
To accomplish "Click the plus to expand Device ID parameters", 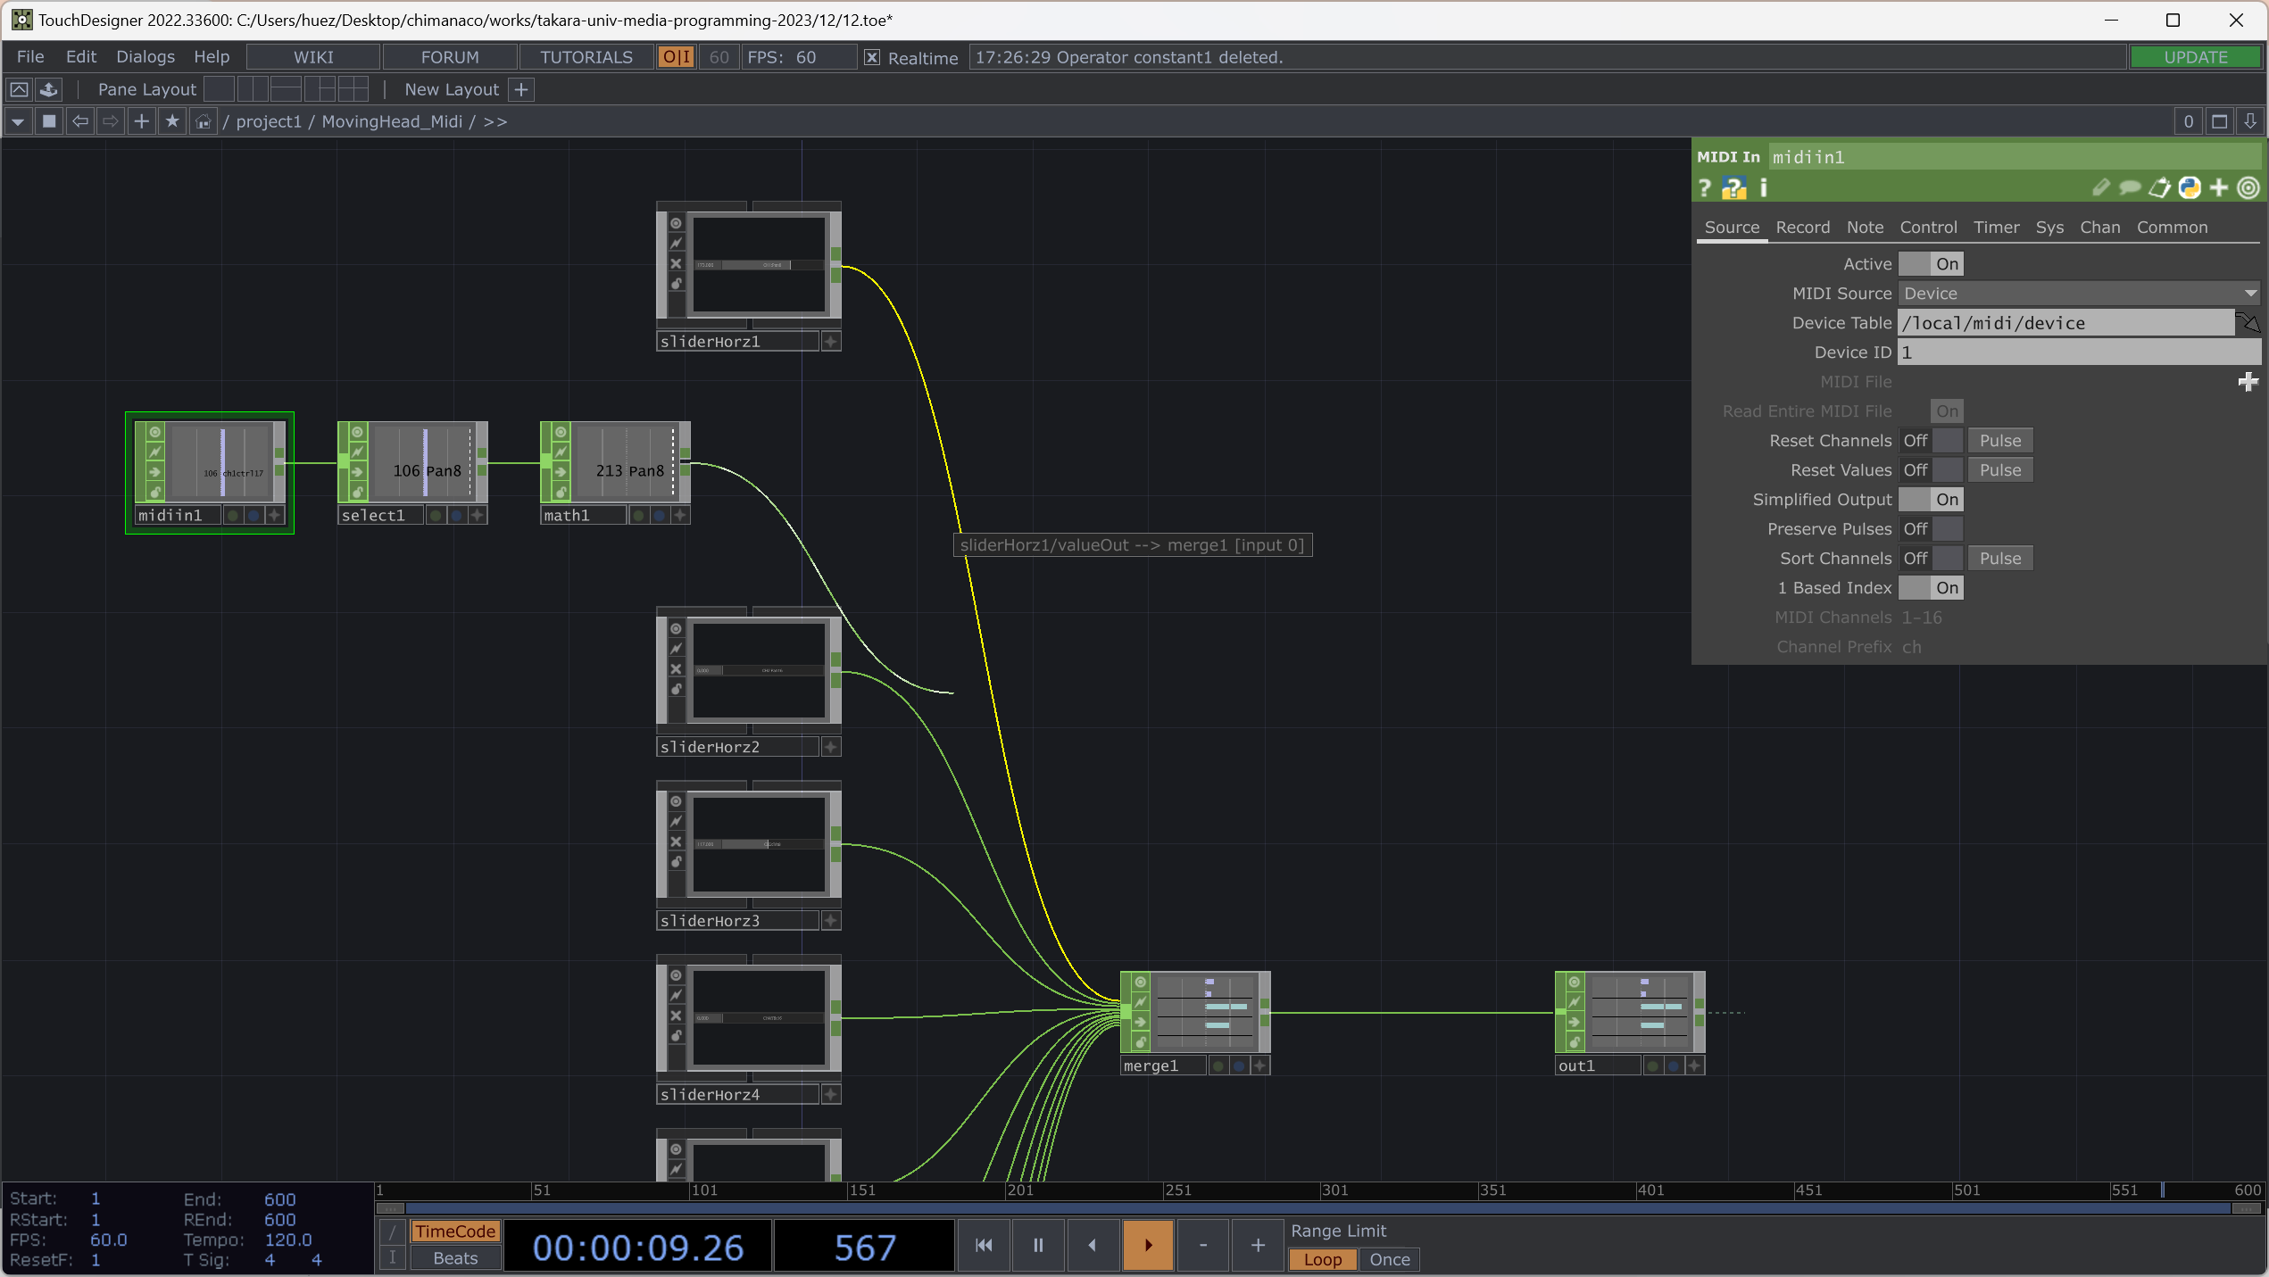I will pos(2248,382).
